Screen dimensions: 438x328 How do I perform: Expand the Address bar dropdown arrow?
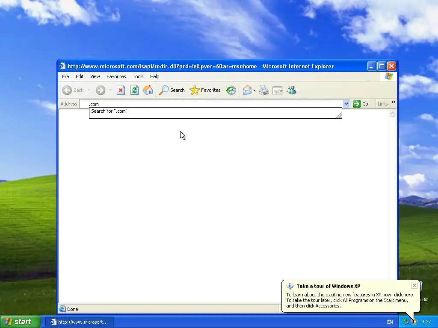coord(346,104)
